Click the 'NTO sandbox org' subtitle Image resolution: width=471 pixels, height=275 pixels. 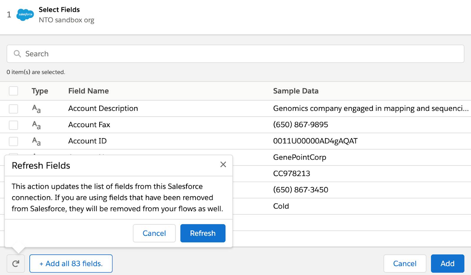pos(67,20)
